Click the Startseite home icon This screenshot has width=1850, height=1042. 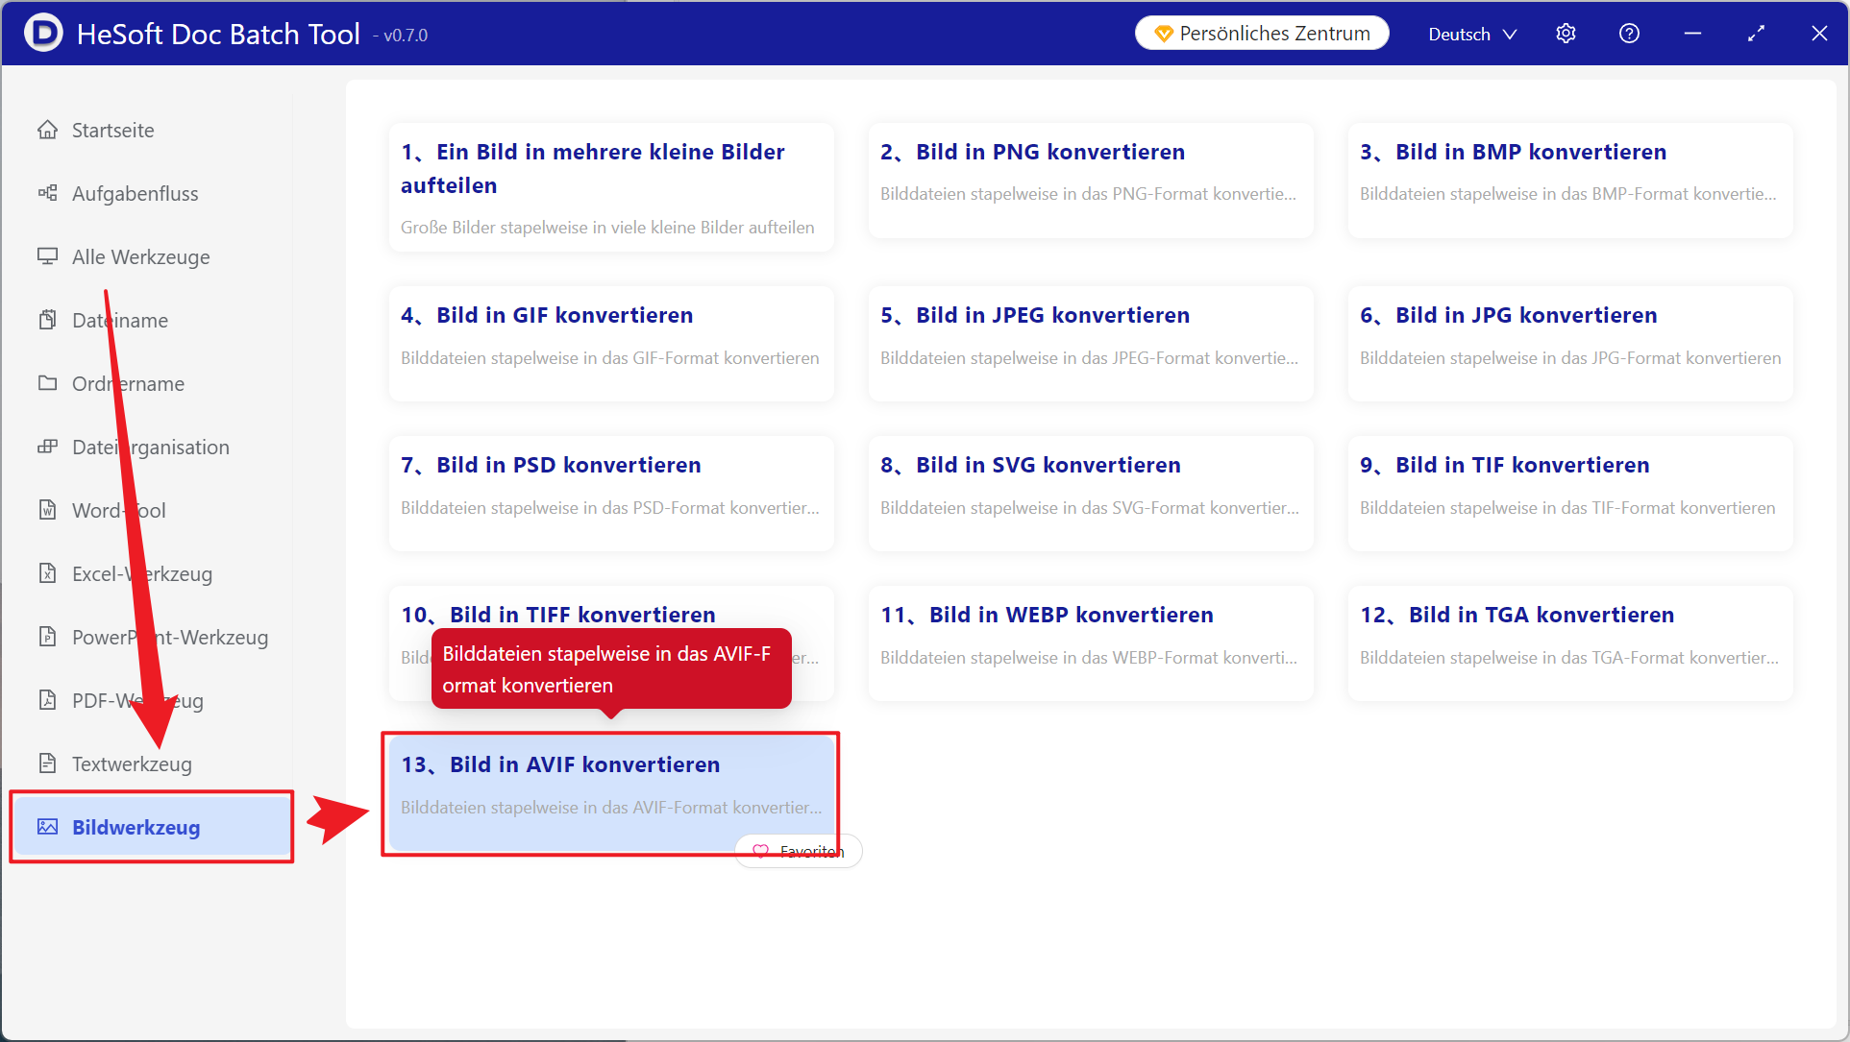tap(47, 130)
